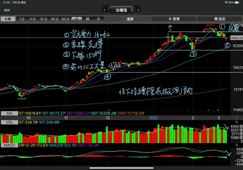The image size is (243, 170).
Task: Tap the 關閉 close button
Action: click(7, 10)
